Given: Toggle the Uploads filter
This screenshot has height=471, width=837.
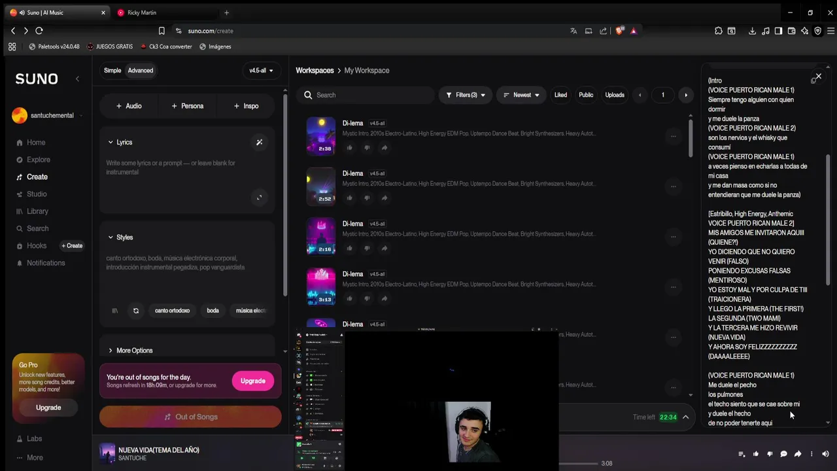Looking at the screenshot, I should point(615,95).
